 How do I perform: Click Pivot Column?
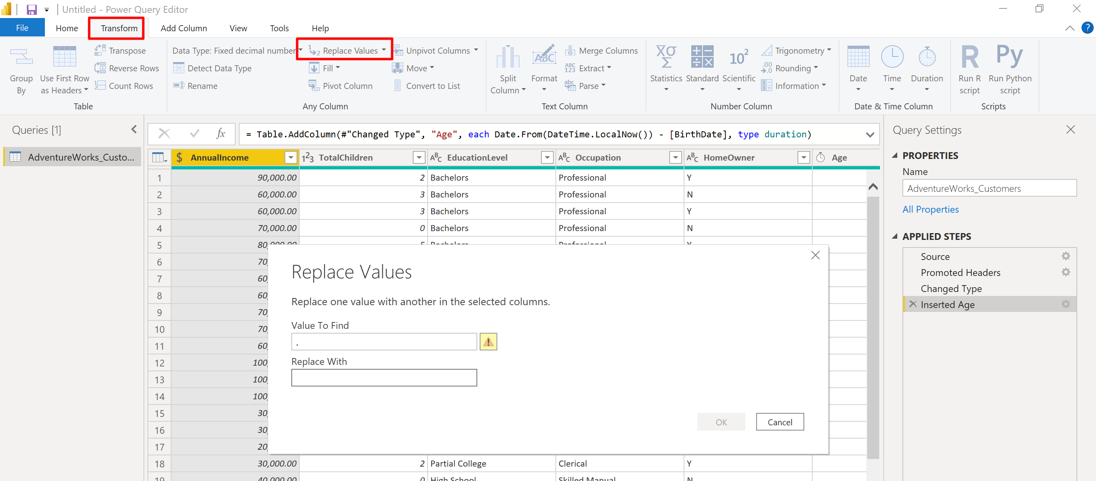pyautogui.click(x=340, y=85)
